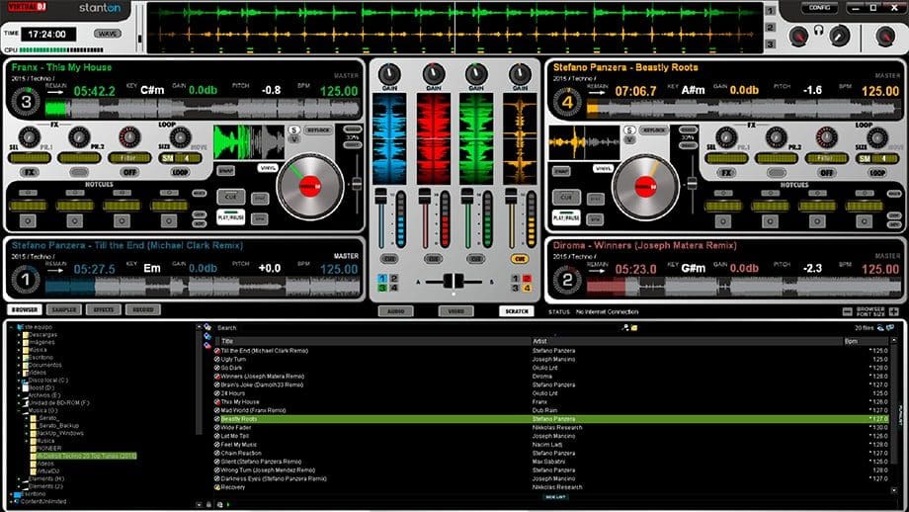Viewport: 909px width, 512px height.
Task: Assign deck 4 to crossfader right side
Action: [527, 288]
